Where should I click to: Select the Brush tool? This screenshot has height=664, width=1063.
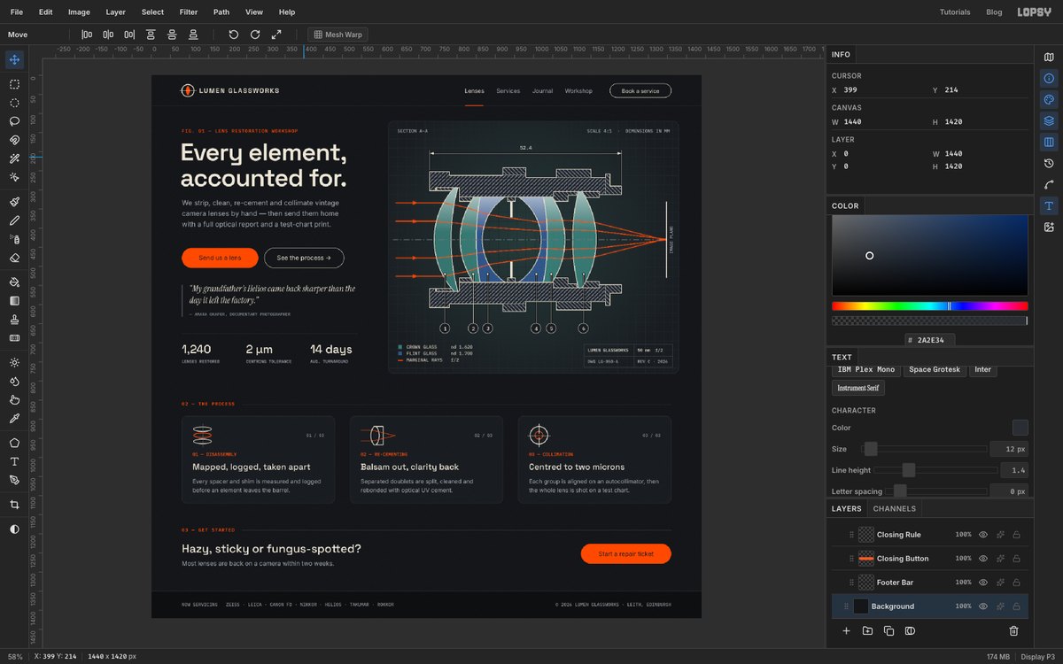pyautogui.click(x=14, y=202)
